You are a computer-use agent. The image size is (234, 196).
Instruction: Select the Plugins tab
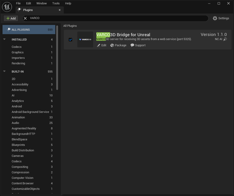pos(40,10)
